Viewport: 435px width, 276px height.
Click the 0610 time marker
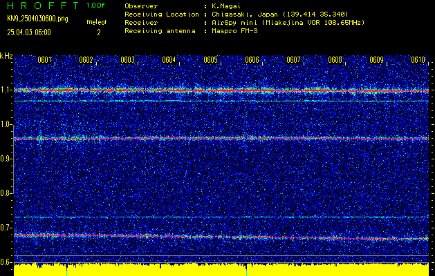pyautogui.click(x=418, y=60)
